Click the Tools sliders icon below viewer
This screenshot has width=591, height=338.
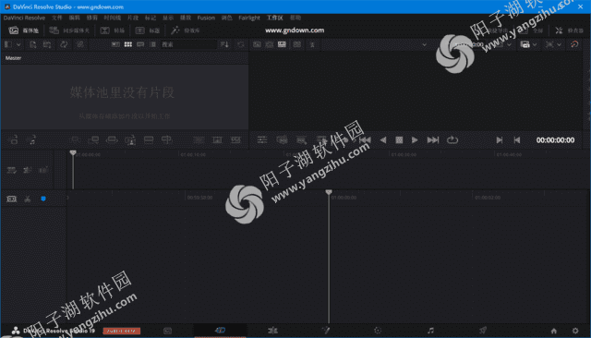tap(262, 140)
